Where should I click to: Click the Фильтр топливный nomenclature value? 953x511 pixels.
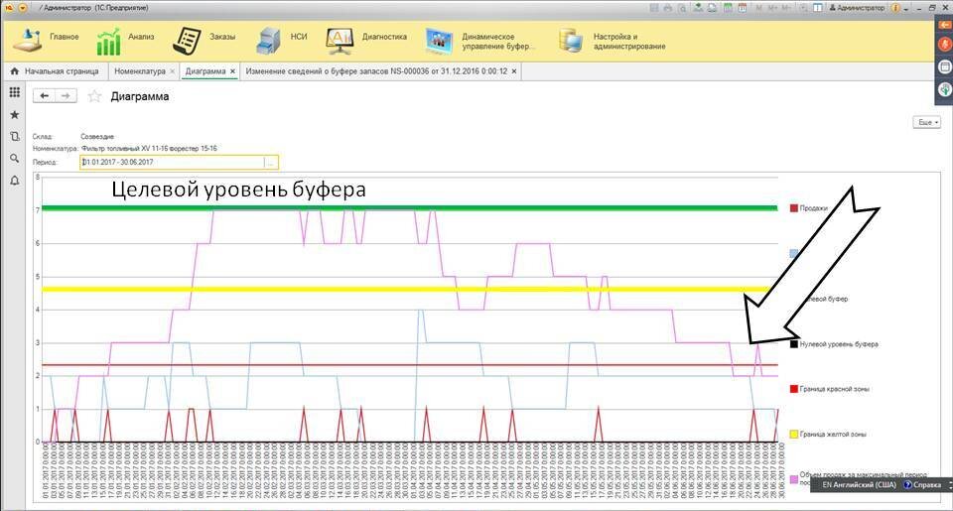point(149,148)
